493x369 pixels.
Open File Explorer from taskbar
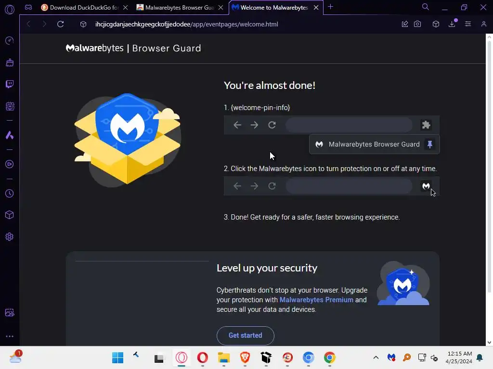(x=224, y=357)
